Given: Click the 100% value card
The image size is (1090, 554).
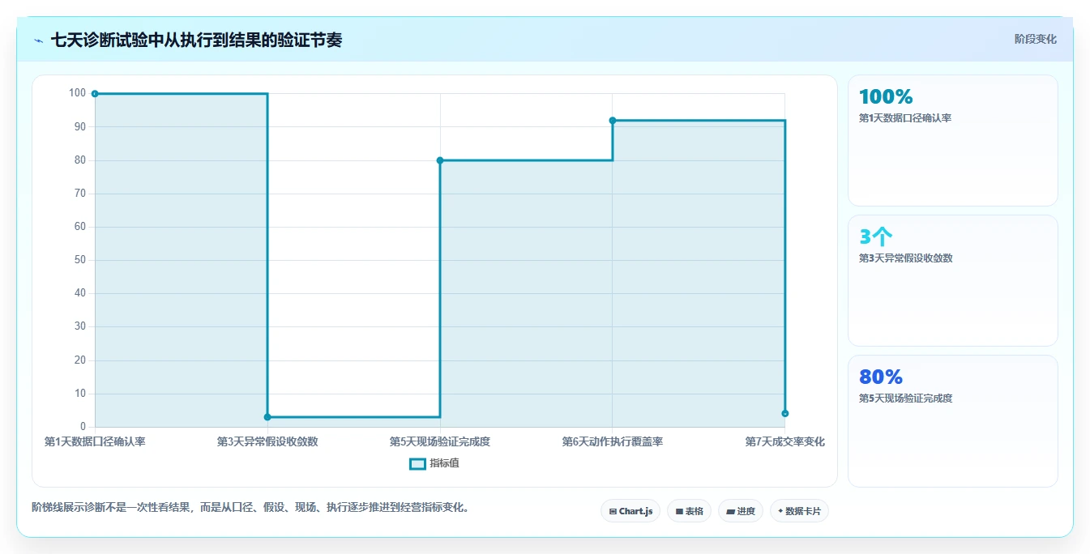Looking at the screenshot, I should pyautogui.click(x=953, y=141).
